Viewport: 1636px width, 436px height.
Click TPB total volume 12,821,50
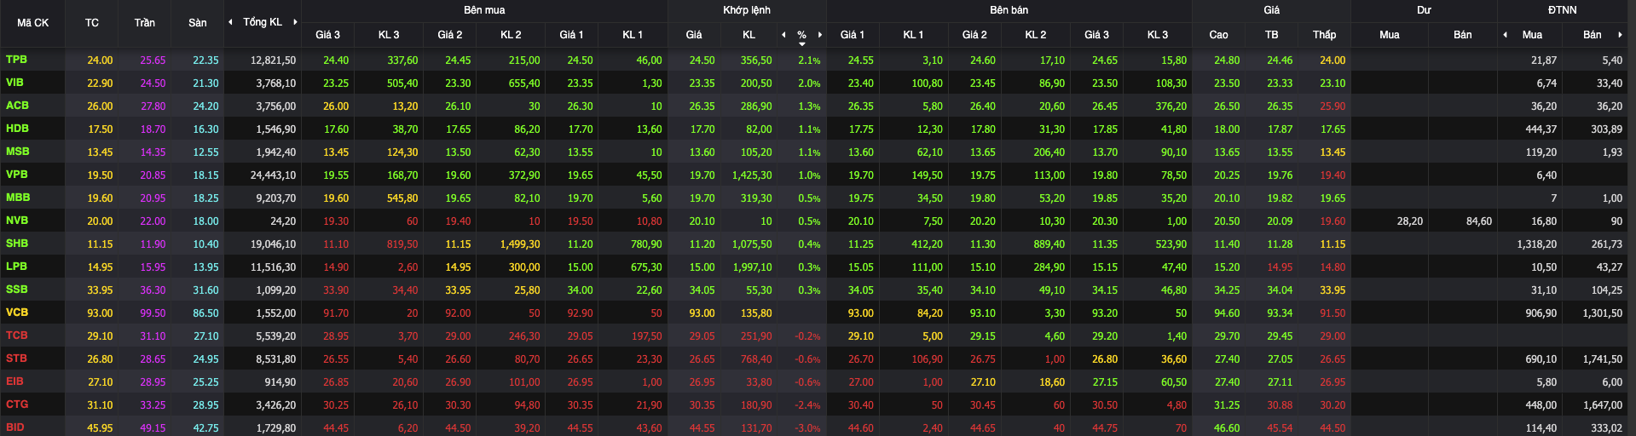[x=274, y=60]
